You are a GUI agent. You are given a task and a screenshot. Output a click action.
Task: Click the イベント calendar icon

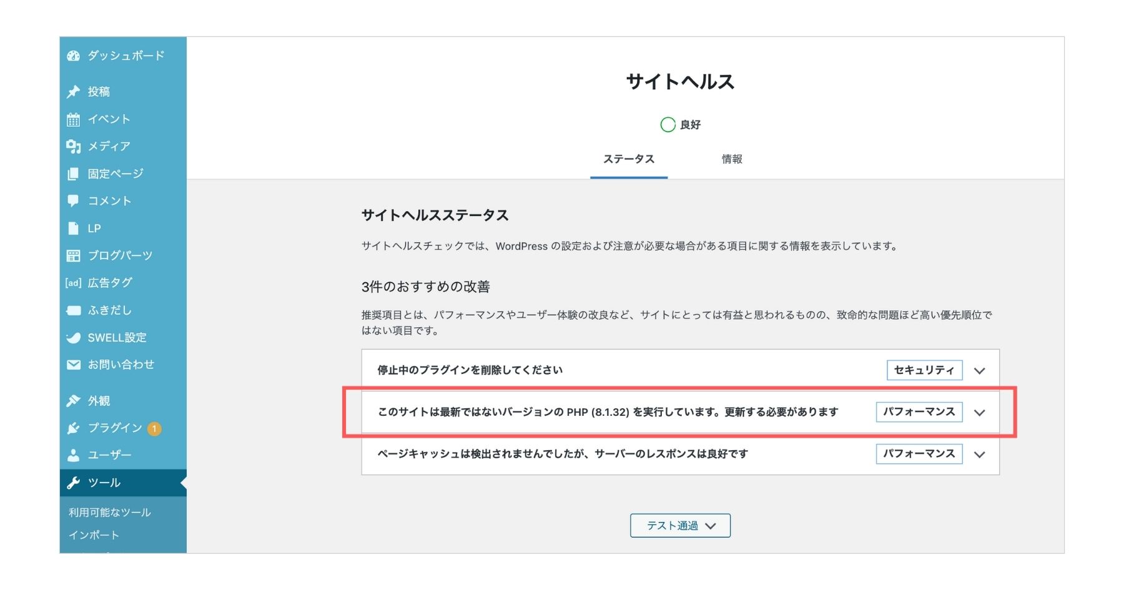[74, 119]
